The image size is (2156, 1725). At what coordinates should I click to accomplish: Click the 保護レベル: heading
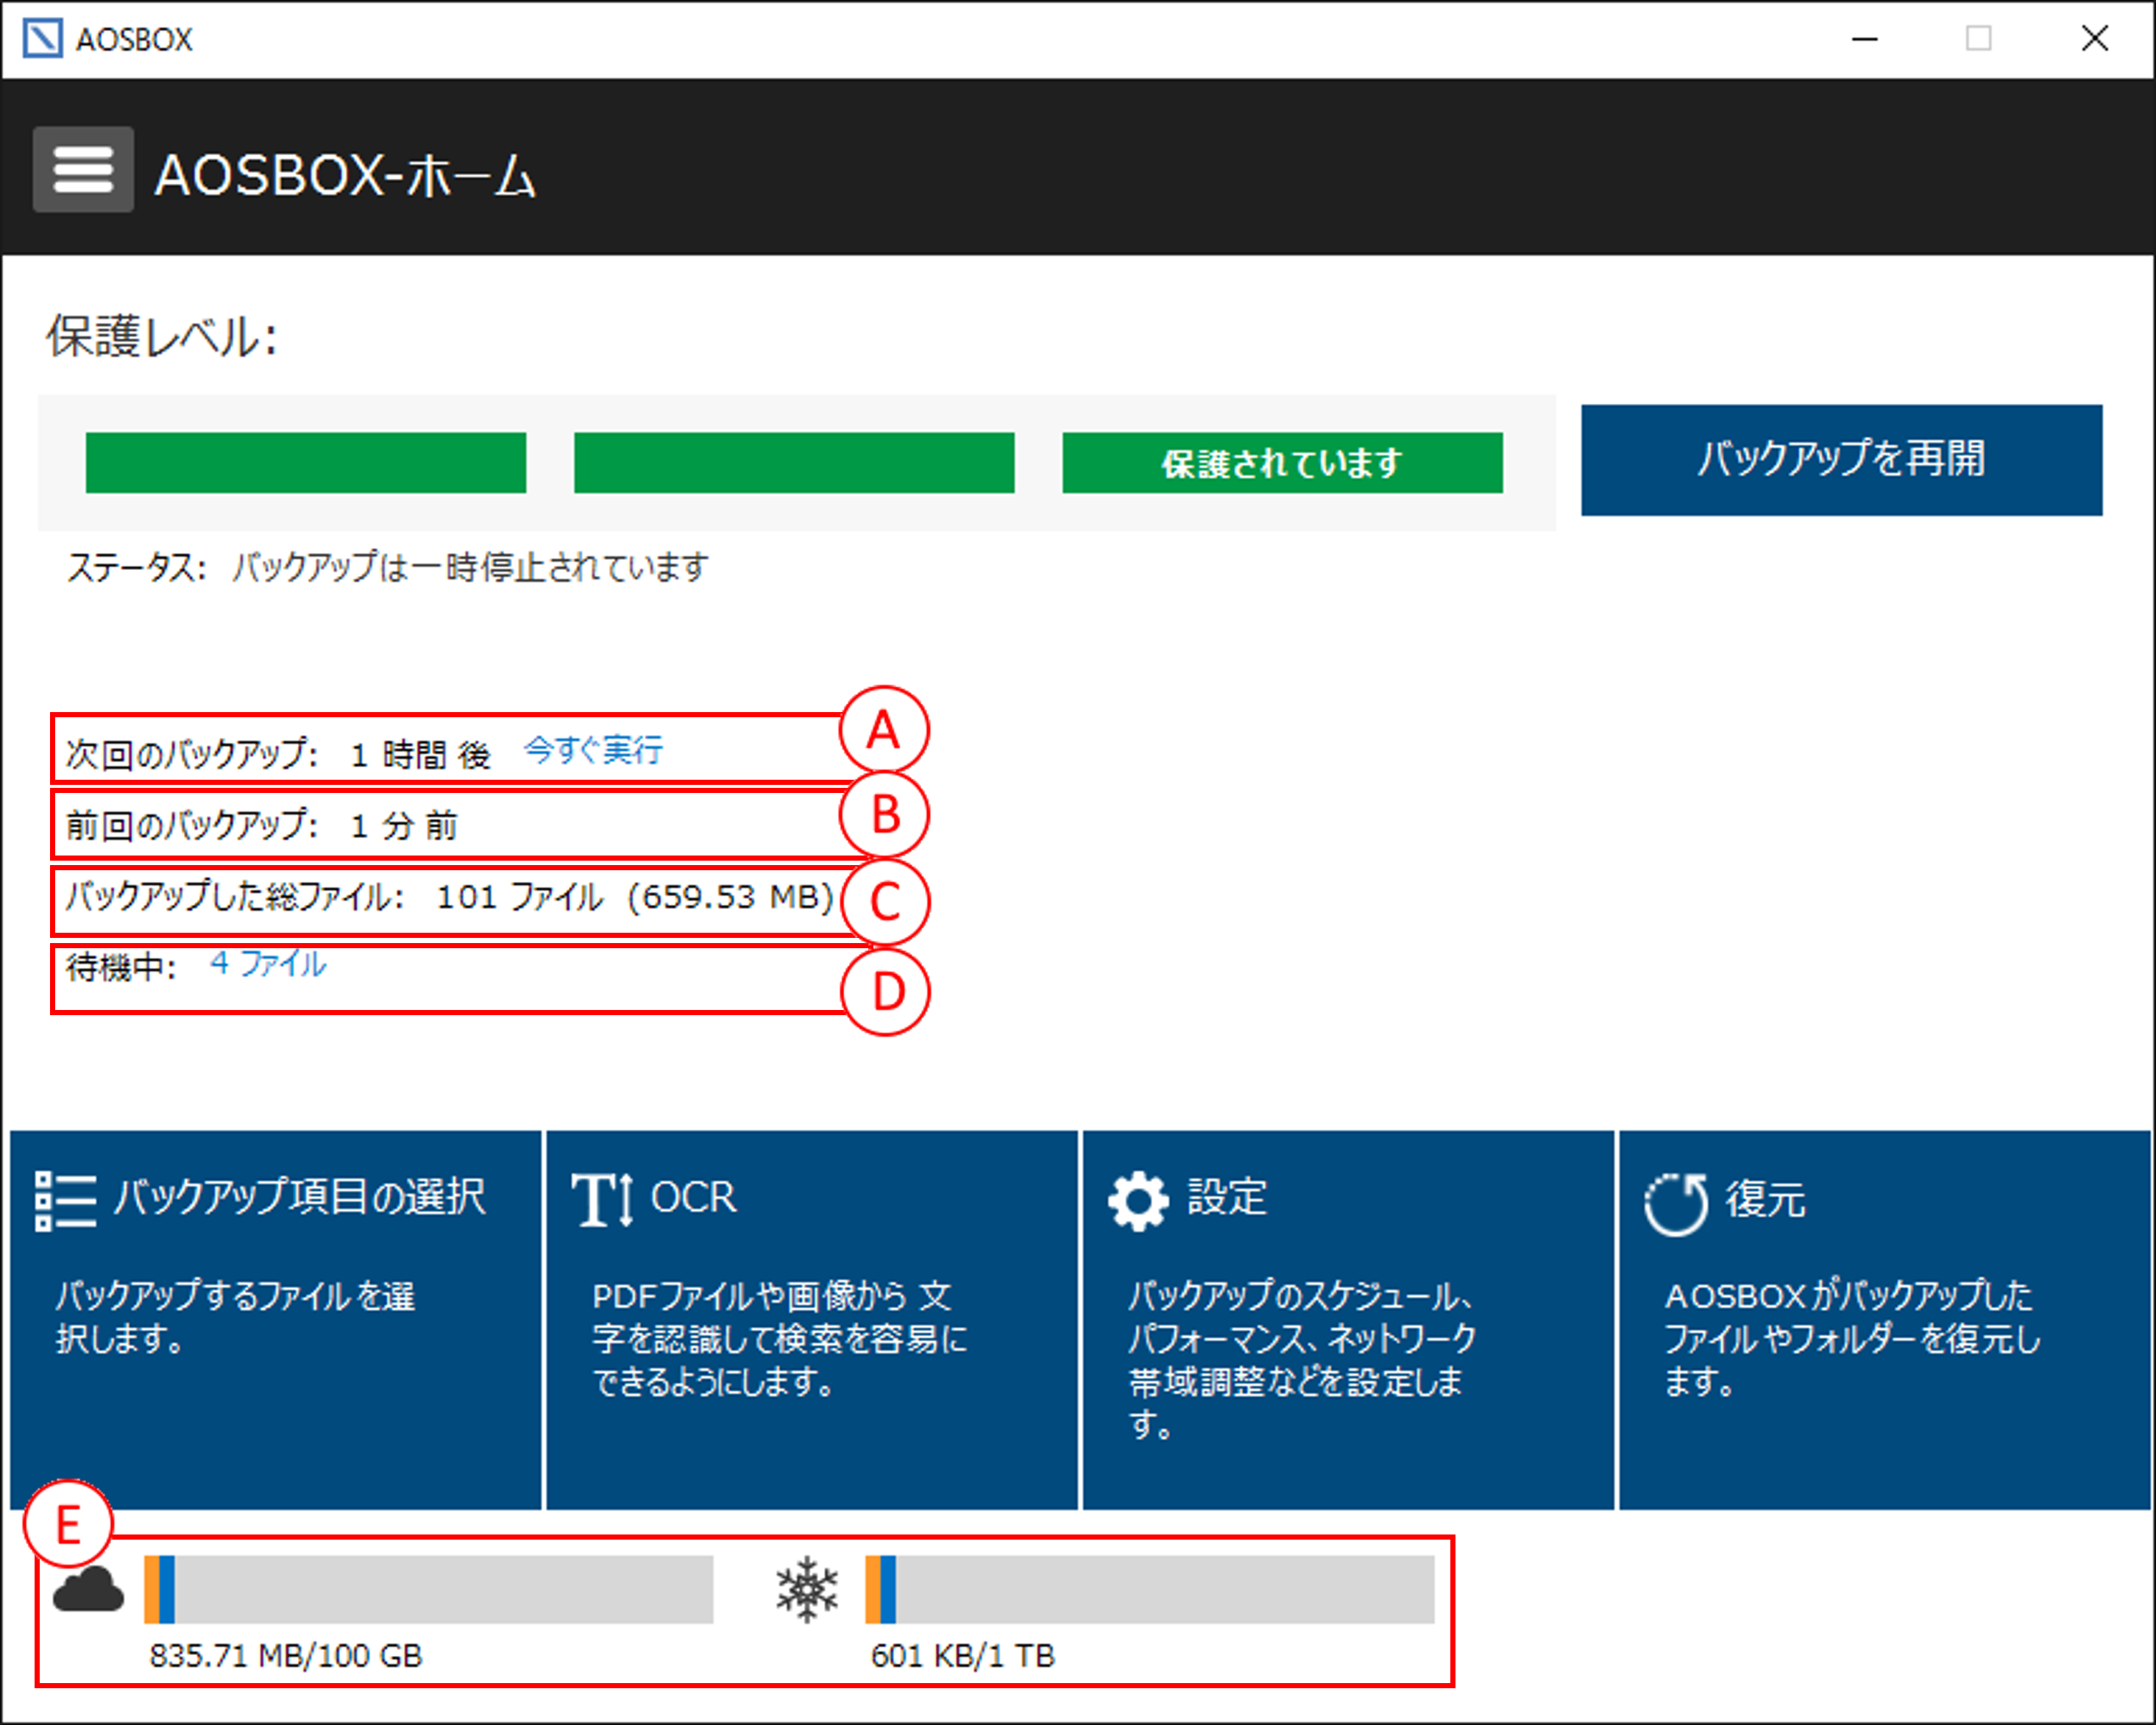pos(162,337)
